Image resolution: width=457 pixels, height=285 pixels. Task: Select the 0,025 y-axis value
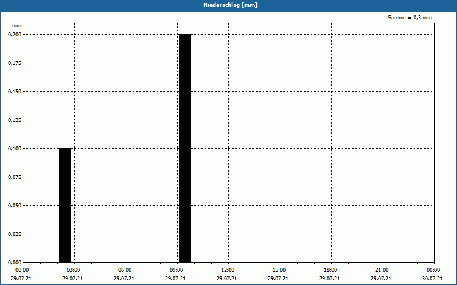click(15, 234)
